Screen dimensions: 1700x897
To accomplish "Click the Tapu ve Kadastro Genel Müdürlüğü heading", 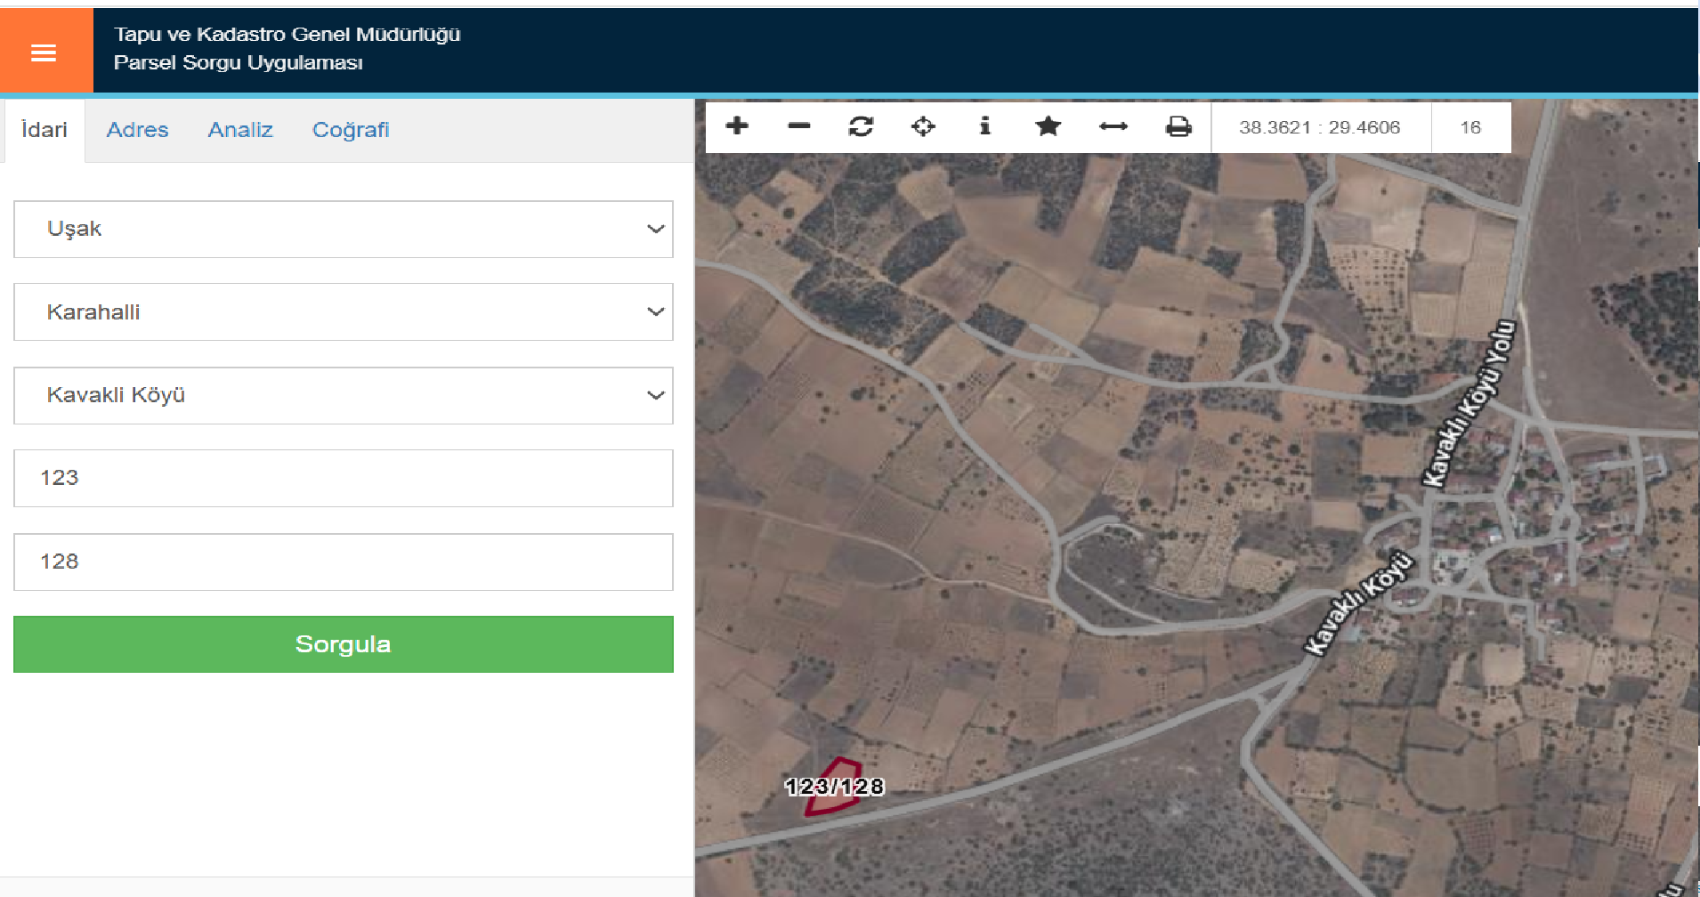I will [x=287, y=34].
